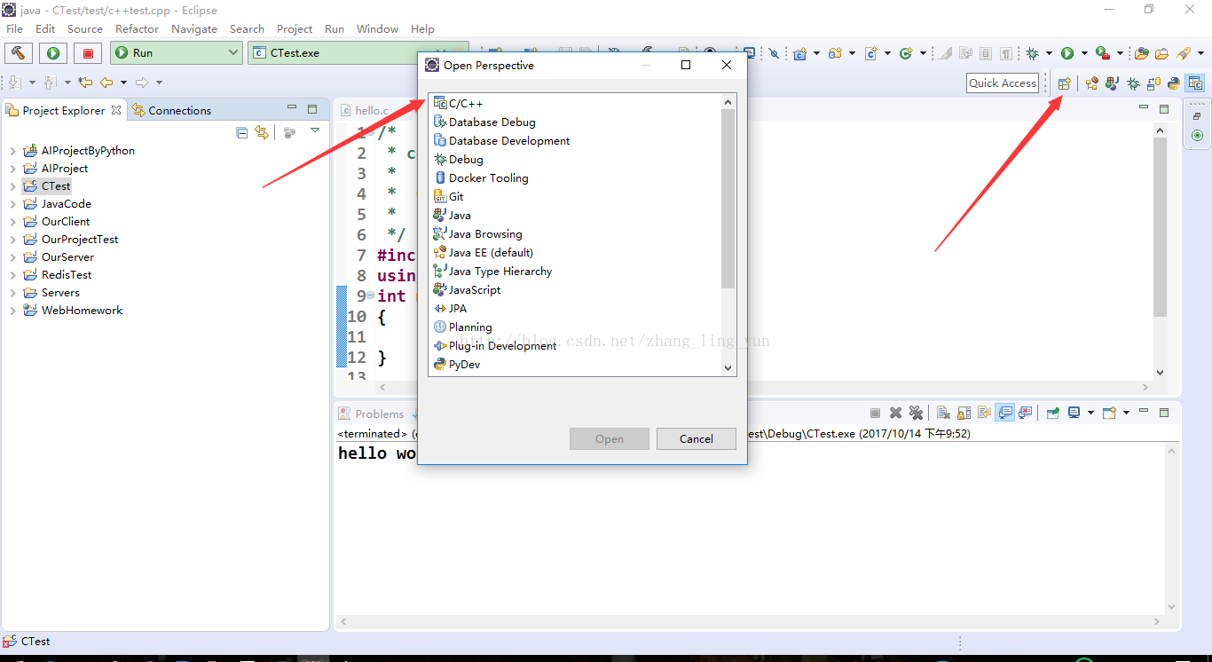The image size is (1212, 662).
Task: Click the New C/C++ Project icon
Action: (799, 53)
